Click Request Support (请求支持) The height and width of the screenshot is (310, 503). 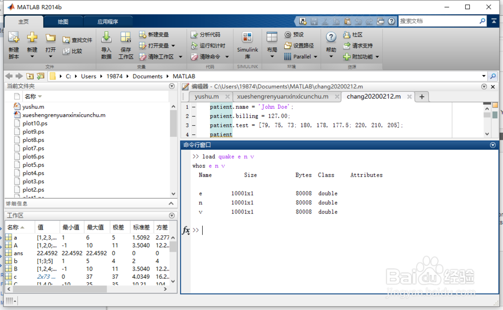pyautogui.click(x=358, y=46)
